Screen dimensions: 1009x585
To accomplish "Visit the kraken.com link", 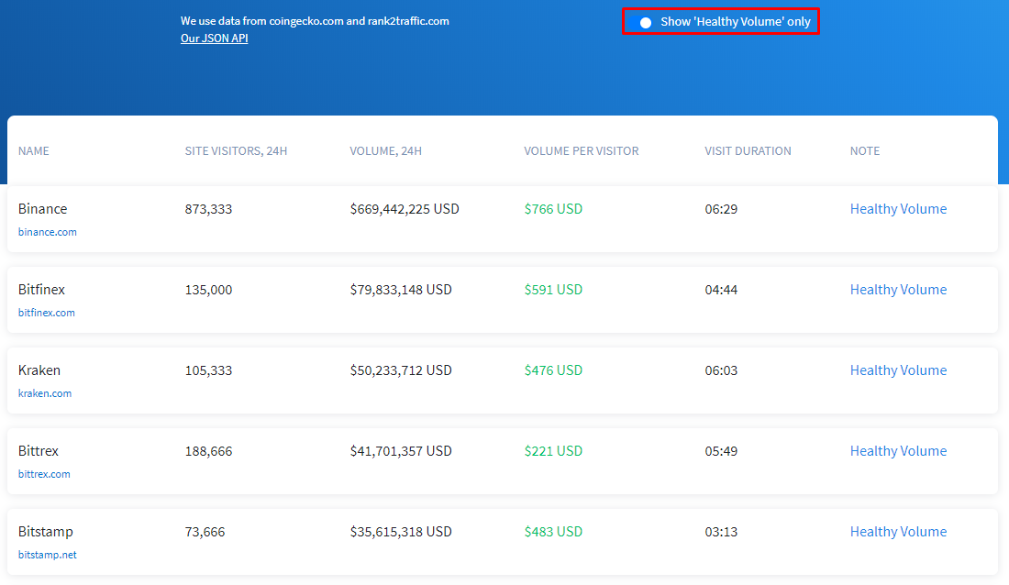I will (45, 393).
